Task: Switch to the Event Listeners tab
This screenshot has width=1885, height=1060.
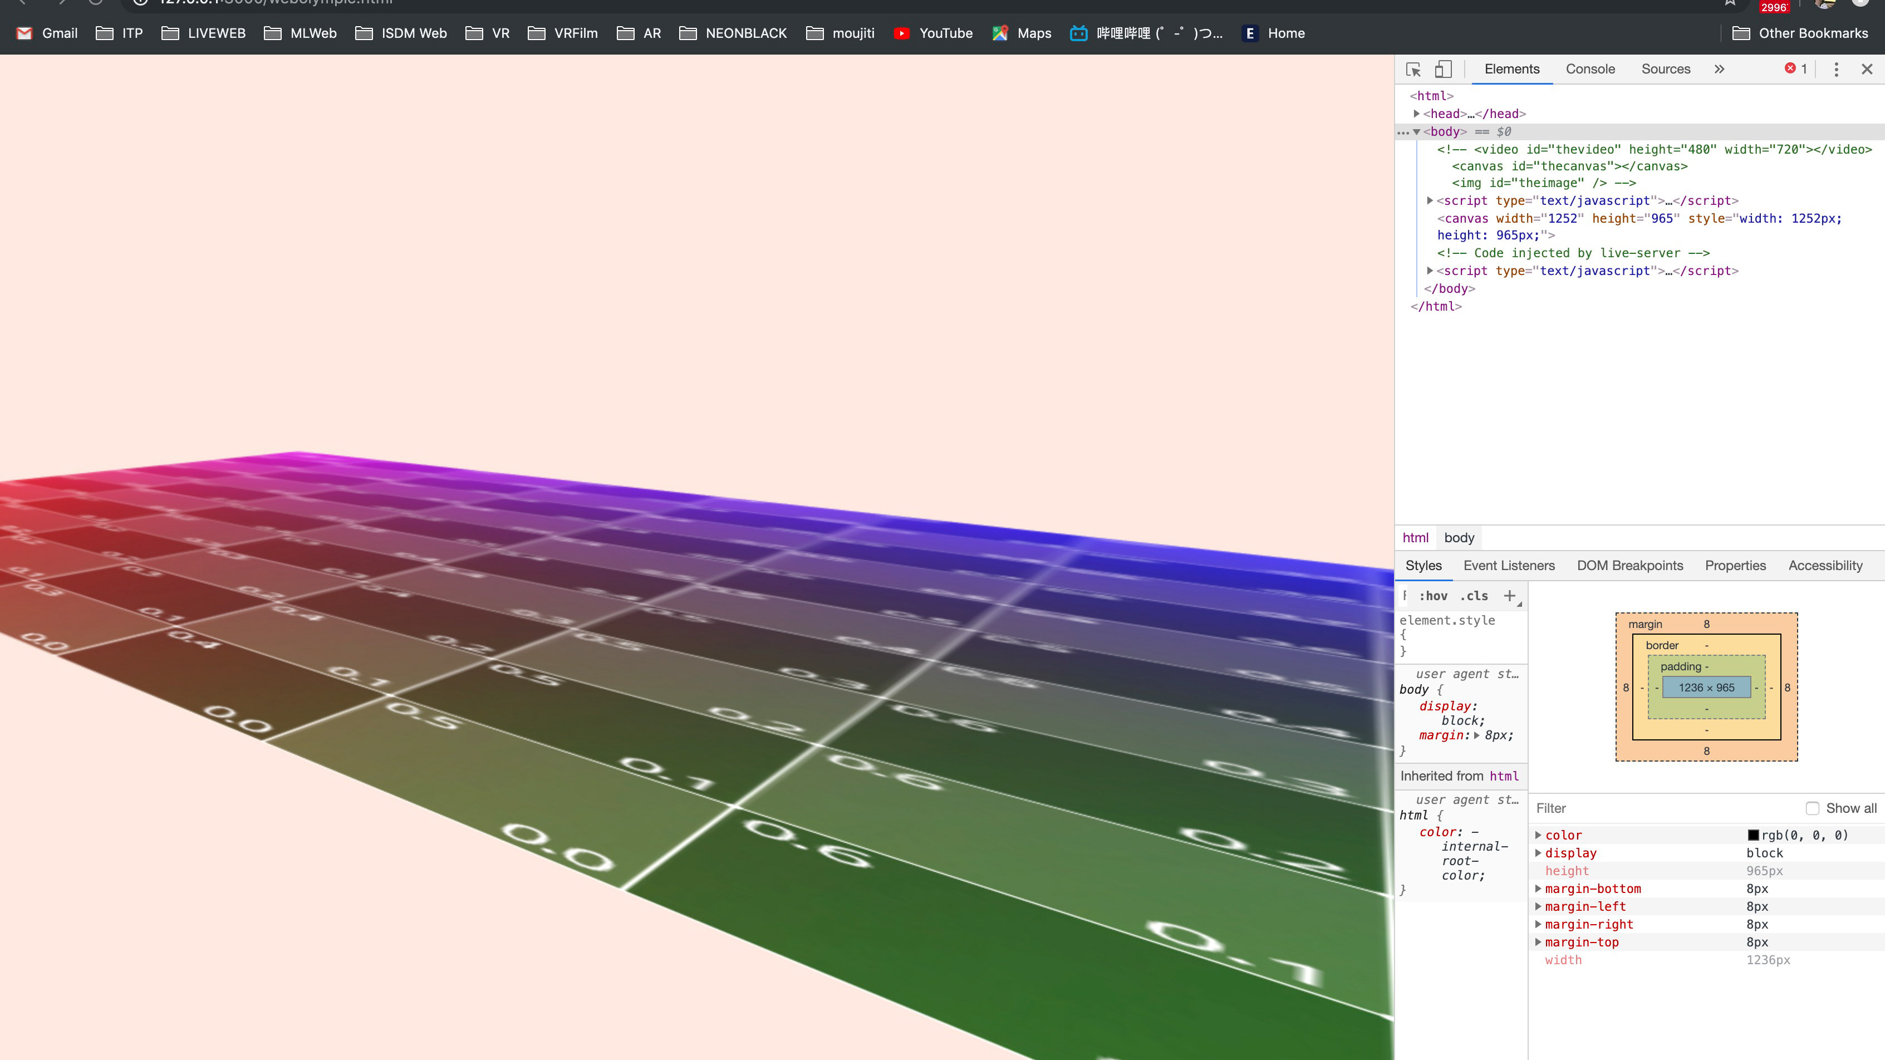Action: 1508,566
